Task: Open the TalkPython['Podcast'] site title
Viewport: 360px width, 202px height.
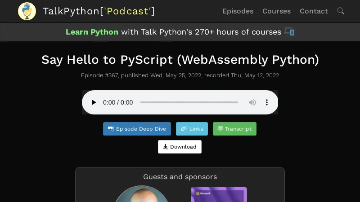Action: pos(99,11)
